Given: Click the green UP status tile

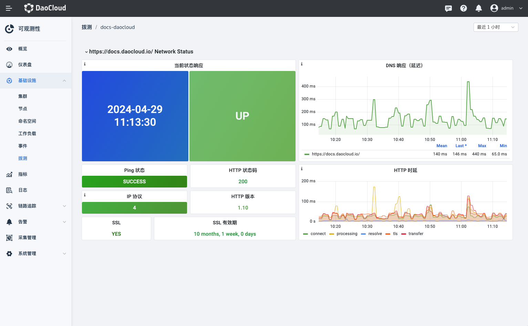Looking at the screenshot, I should click(242, 116).
